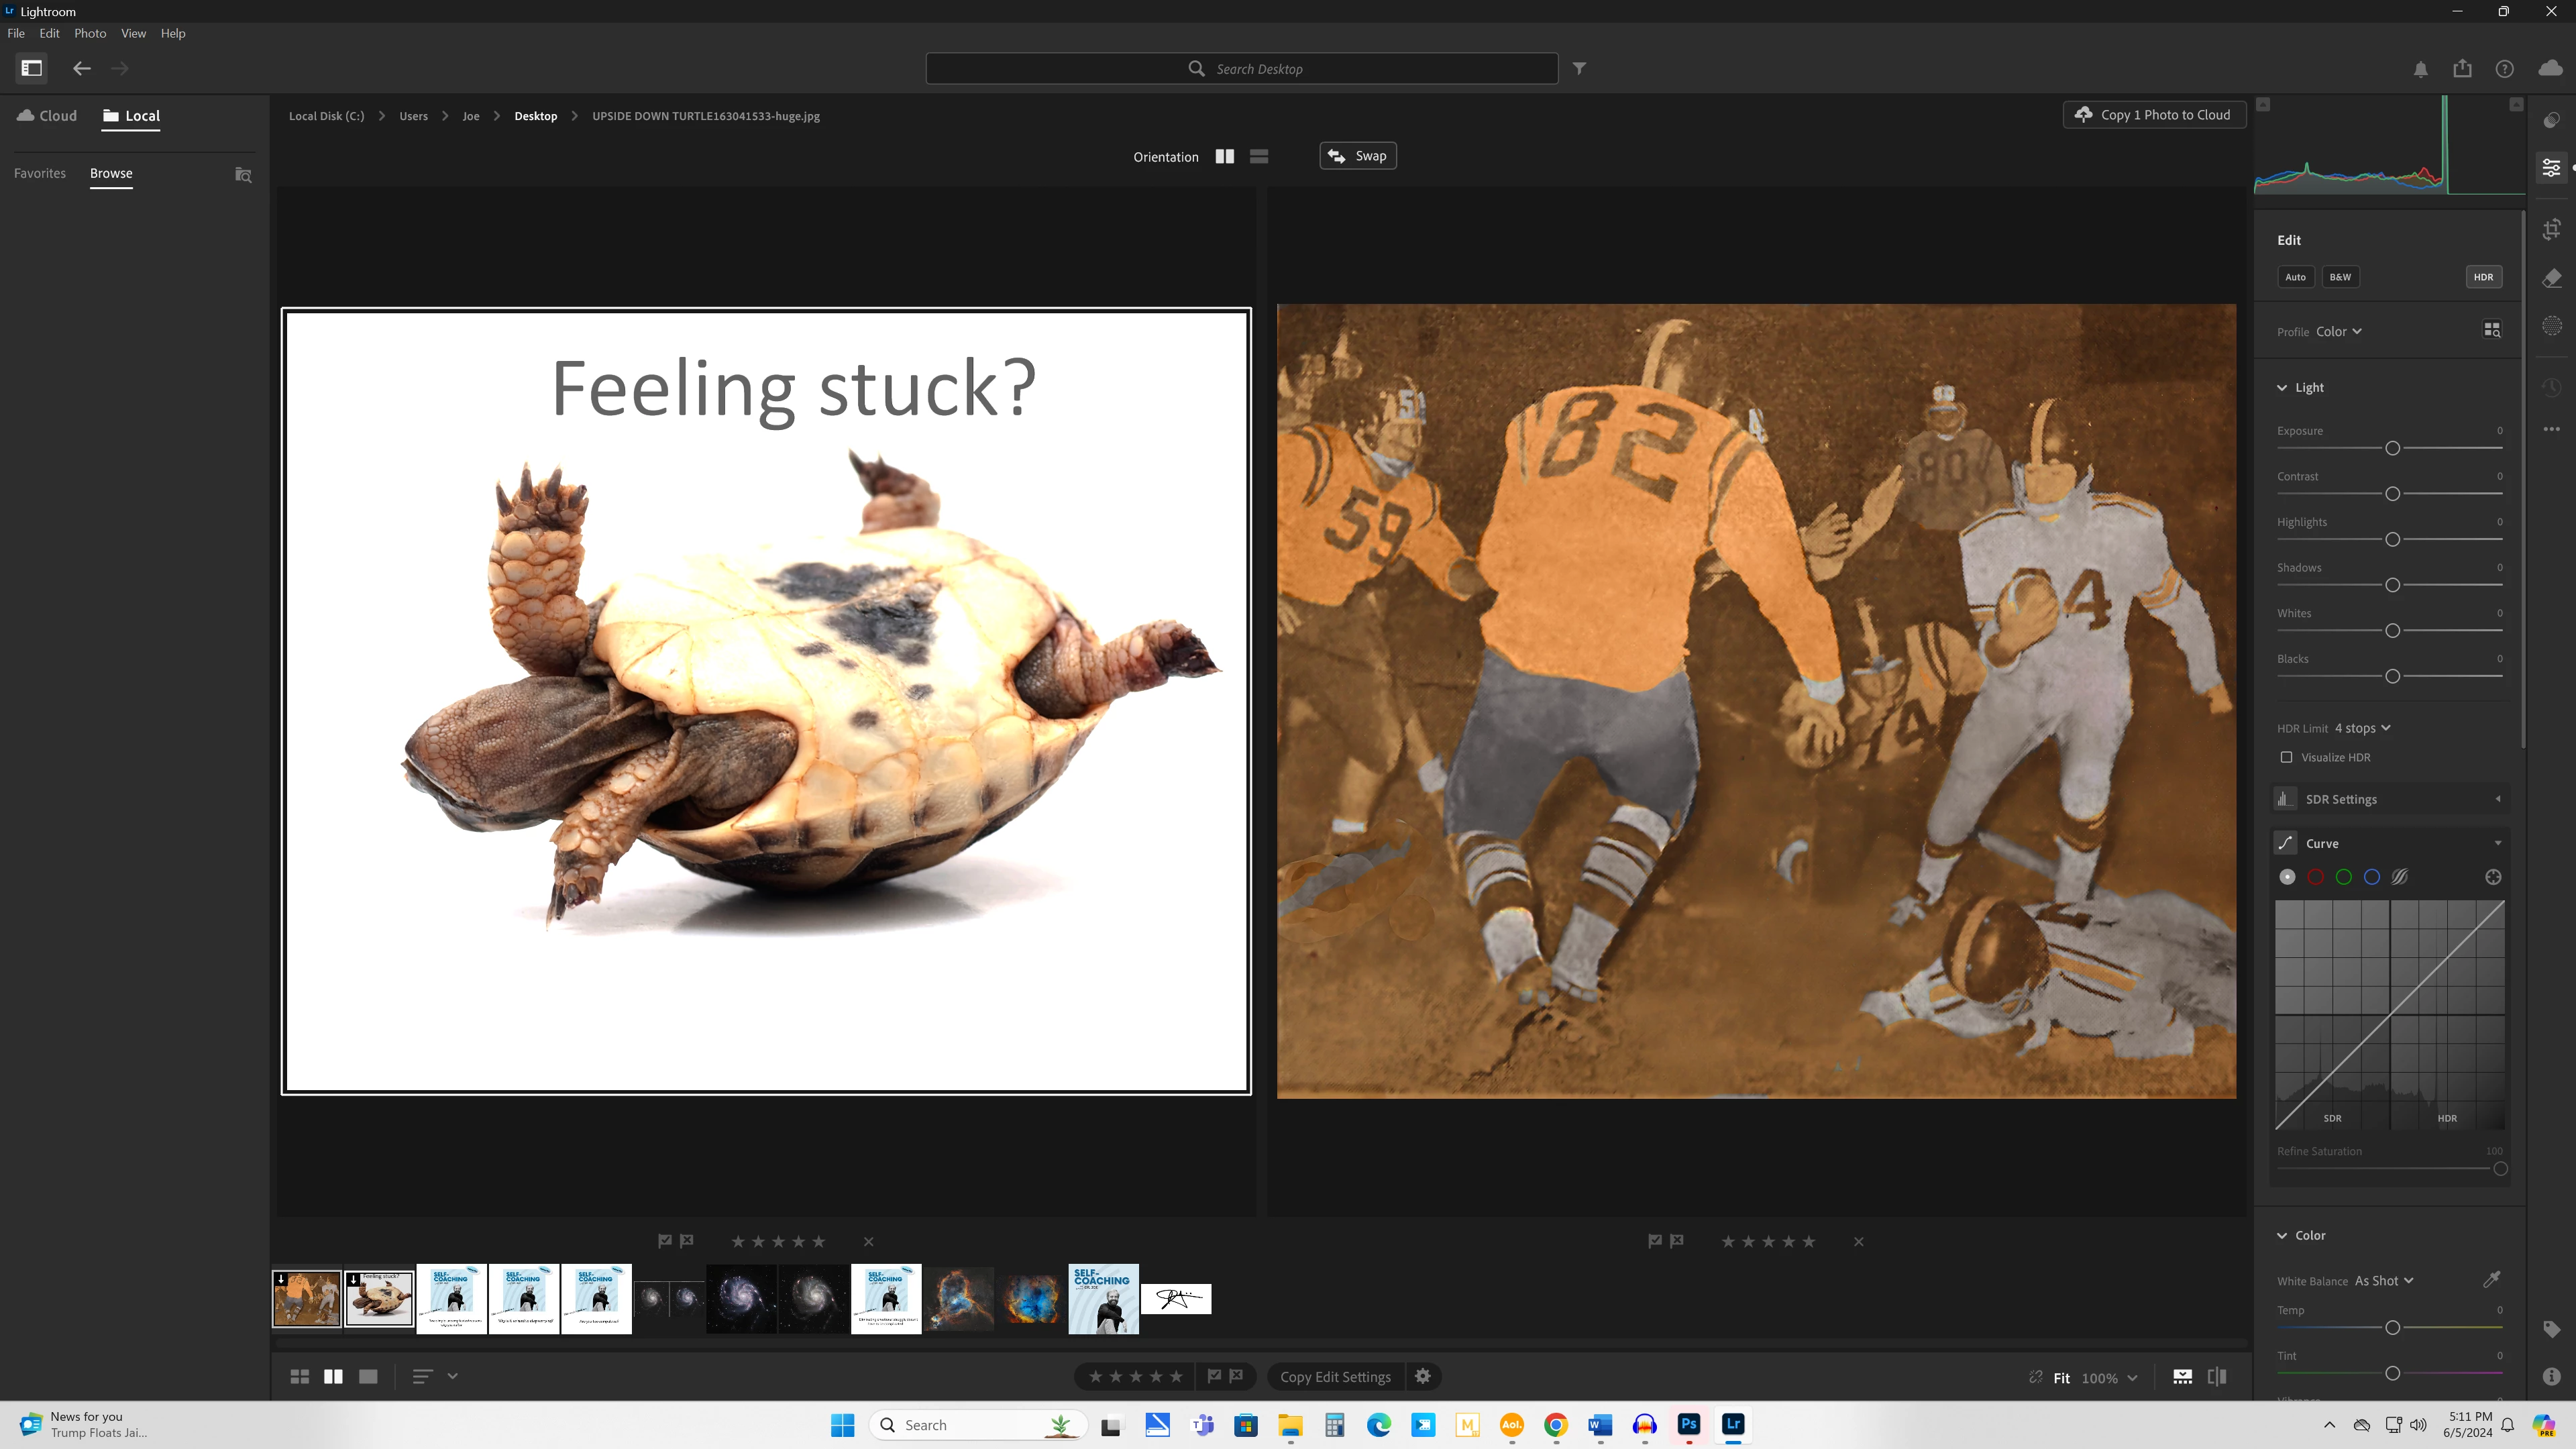Select the Self-Coaching portrait thumbnail in filmstrip

point(1103,1298)
